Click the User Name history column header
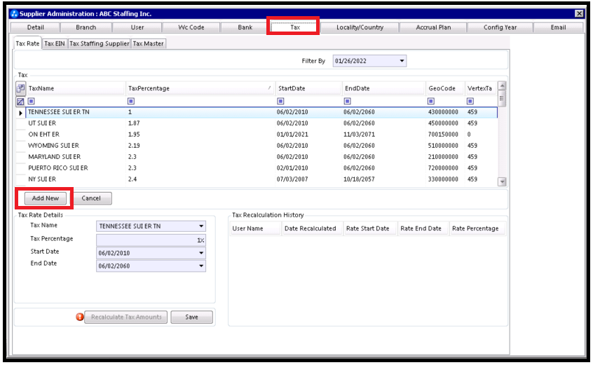This screenshot has height=365, width=593. coord(256,228)
